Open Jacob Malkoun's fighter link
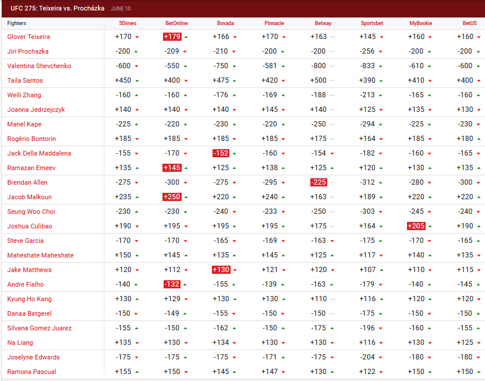The height and width of the screenshot is (381, 485). [x=29, y=197]
